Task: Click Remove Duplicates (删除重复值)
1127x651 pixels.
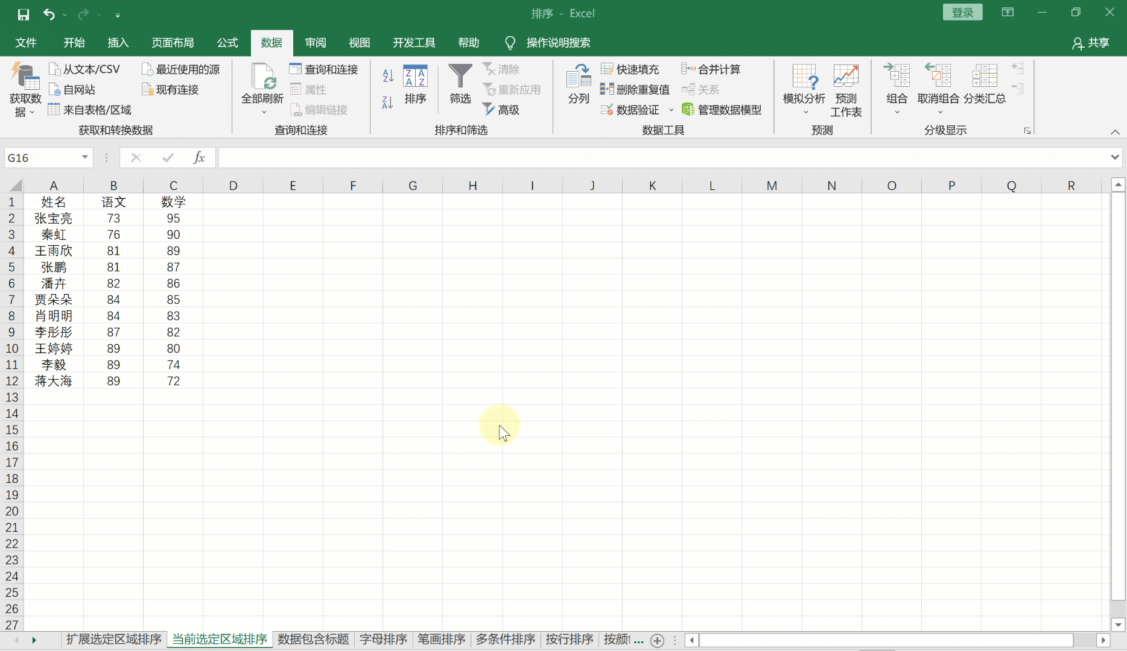Action: [635, 90]
